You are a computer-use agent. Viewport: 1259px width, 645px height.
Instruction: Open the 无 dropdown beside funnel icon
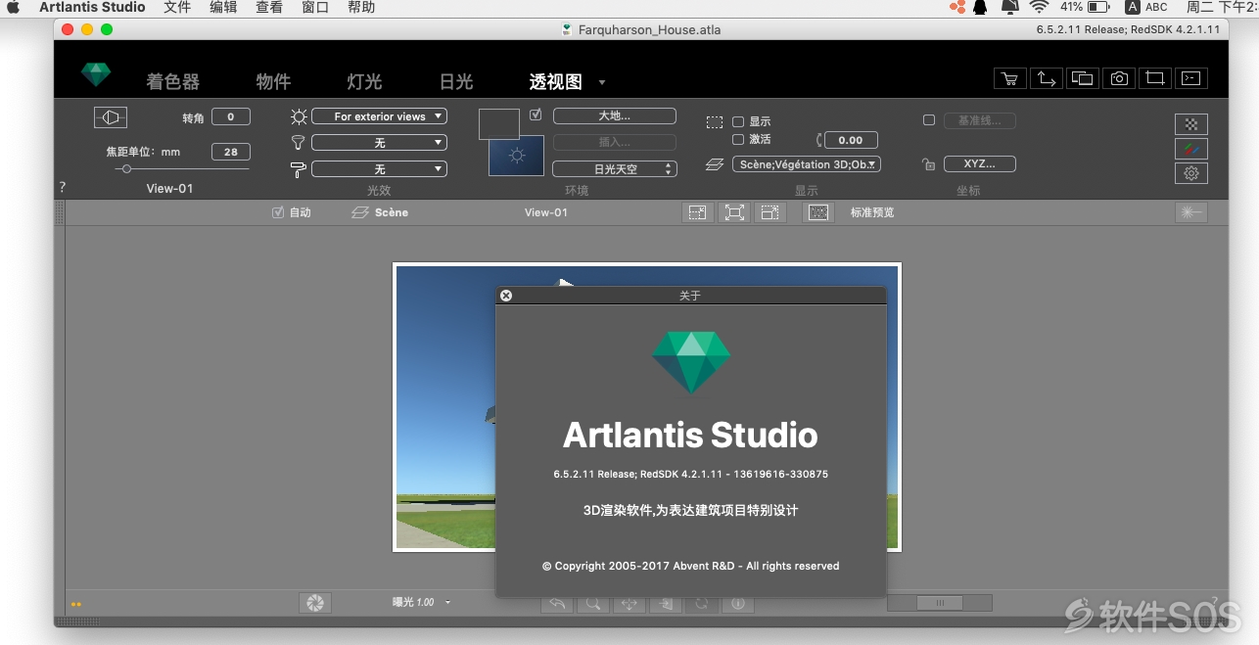point(379,143)
